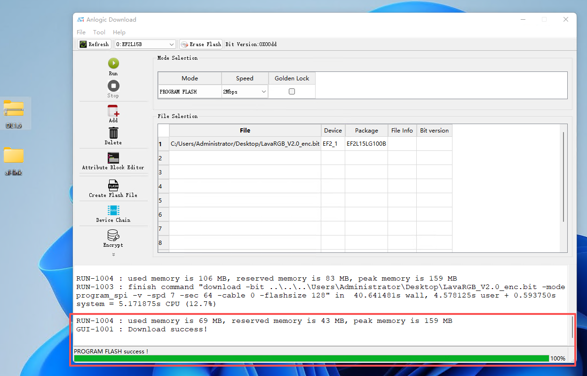
Task: Click the File Info column header
Action: 402,131
